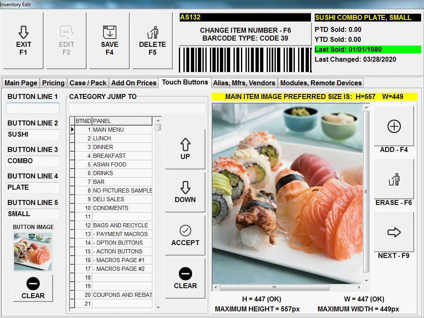Open the Alias, Mfrs, Vendors tab
Screen dimensions: 424x318
[244, 83]
